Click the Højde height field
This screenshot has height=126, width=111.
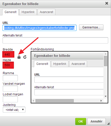[8, 65]
